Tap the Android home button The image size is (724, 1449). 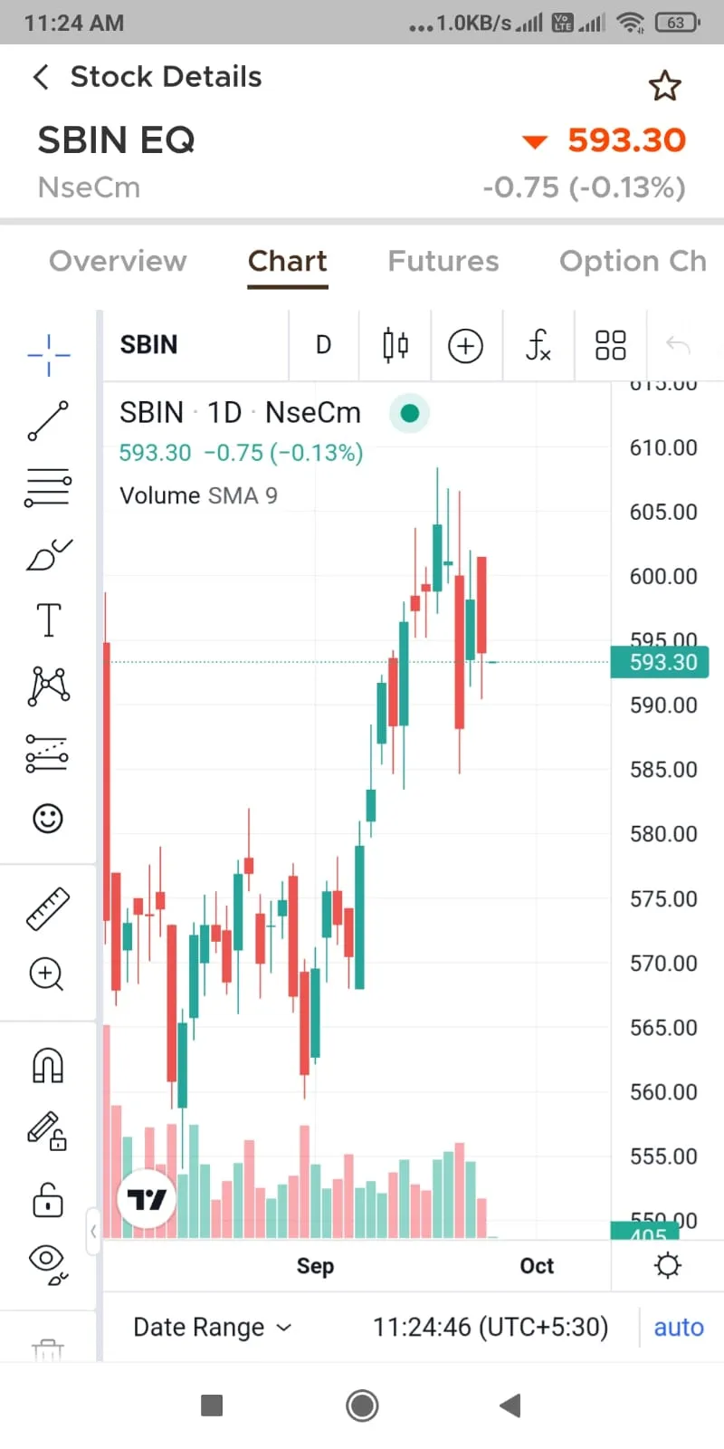(x=362, y=1406)
